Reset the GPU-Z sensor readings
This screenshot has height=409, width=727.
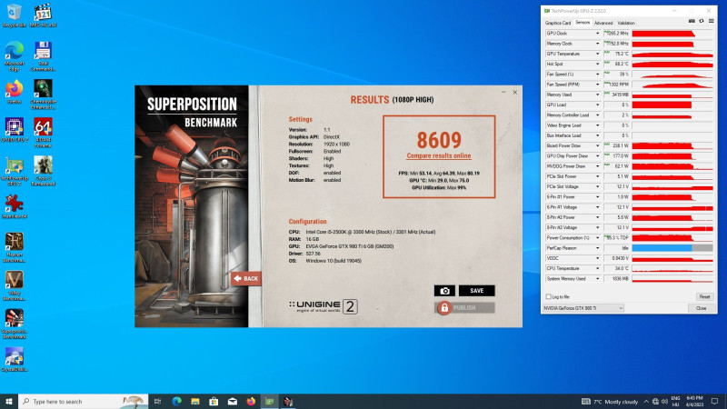point(704,297)
